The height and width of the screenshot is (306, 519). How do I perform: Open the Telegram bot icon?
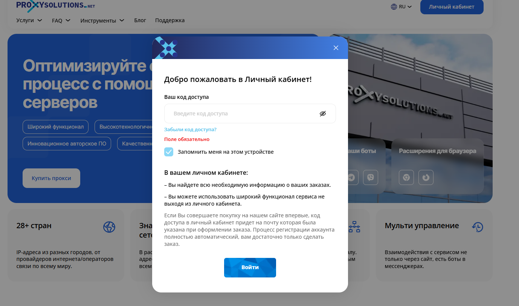tap(351, 177)
